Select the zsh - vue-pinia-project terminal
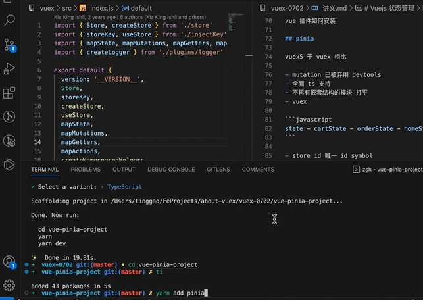 coord(392,170)
